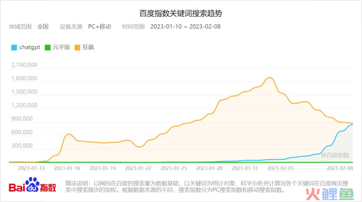Click the PC+移动 device value
The height and width of the screenshot is (202, 362).
[x=100, y=27]
